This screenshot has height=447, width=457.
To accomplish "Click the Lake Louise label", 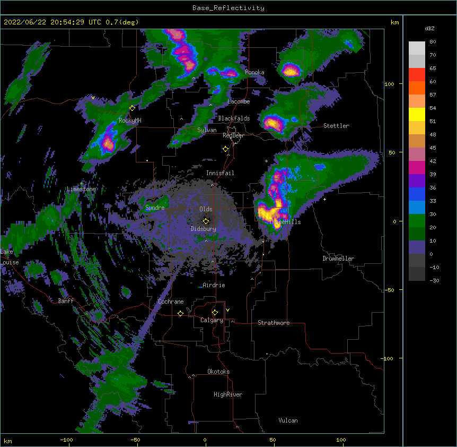I will (x=10, y=257).
